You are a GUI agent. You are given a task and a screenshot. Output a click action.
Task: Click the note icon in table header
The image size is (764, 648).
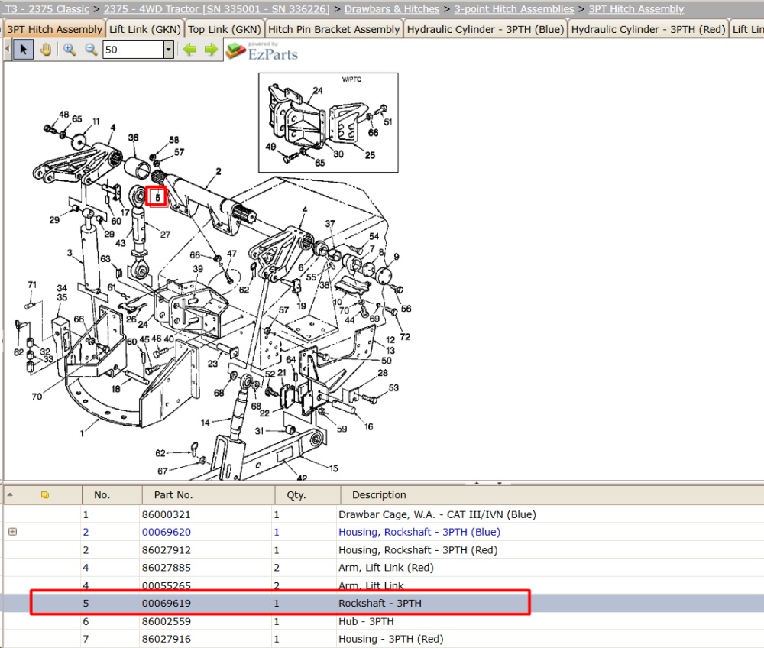tap(45, 495)
